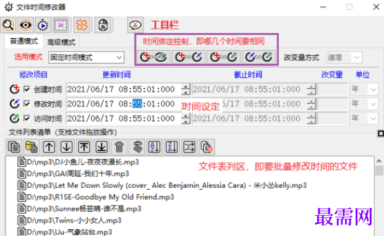The height and width of the screenshot is (236, 384).
Task: Uncheck the 创建时间 checkbox
Action: pyautogui.click(x=27, y=89)
